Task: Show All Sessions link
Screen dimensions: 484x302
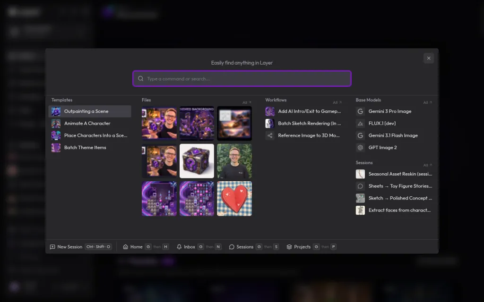Action: (x=427, y=165)
